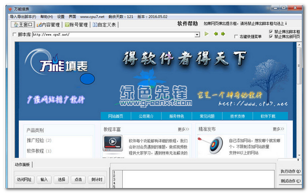This screenshot has width=308, height=193.
Task: Uncheck the 禁止弹出脚本框 checkbox
Action: coord(271,31)
